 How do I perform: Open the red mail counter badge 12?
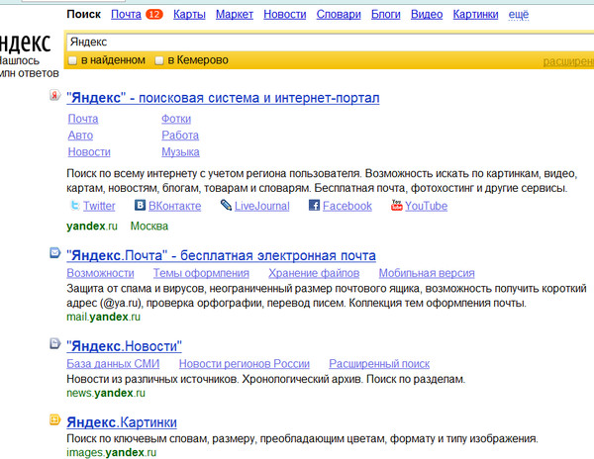click(x=154, y=15)
